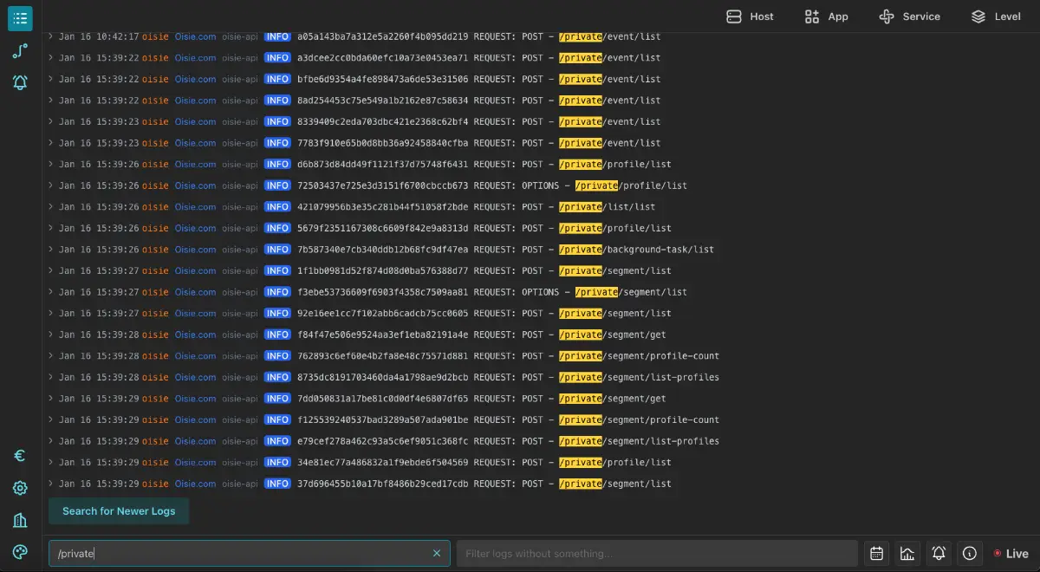Open the traces route icon in sidebar
The width and height of the screenshot is (1040, 572).
coord(20,51)
